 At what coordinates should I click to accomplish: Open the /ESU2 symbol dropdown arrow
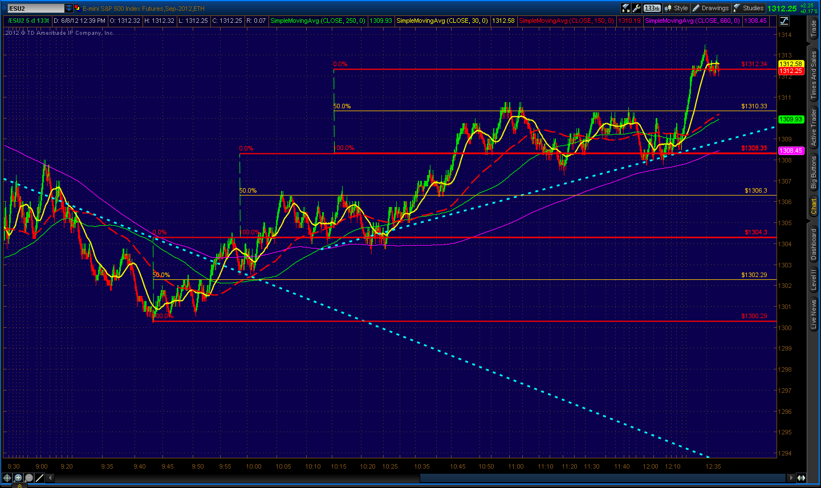(69, 8)
